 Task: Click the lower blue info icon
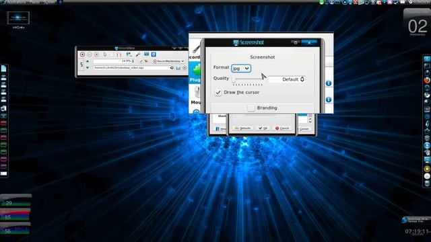pos(329,99)
